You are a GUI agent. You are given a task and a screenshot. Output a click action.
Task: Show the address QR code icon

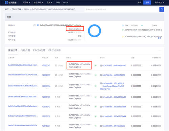pyautogui.click(x=38, y=25)
